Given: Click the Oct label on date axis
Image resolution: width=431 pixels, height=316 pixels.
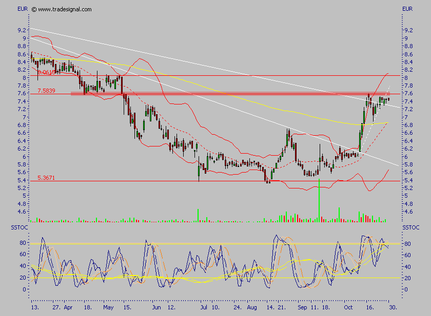Looking at the screenshot, I should [349, 308].
